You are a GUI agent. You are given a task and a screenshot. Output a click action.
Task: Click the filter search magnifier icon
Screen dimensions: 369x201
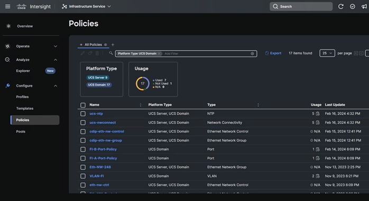click(111, 53)
